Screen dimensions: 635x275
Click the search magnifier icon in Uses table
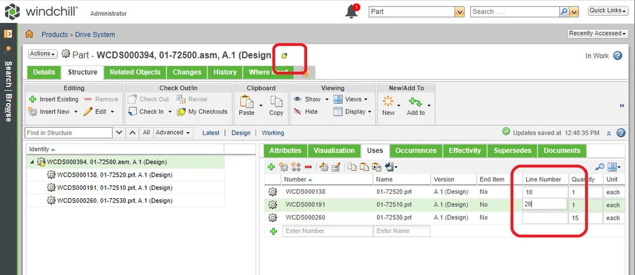coord(600,166)
